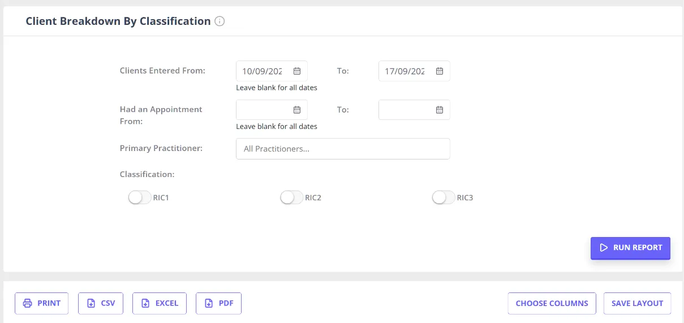Click the PRINT button
Screen dimensions: 684x323
(42, 303)
